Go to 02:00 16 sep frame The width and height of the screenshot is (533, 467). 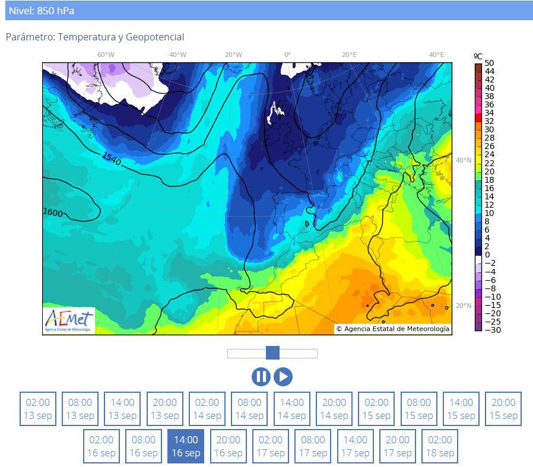click(x=101, y=446)
